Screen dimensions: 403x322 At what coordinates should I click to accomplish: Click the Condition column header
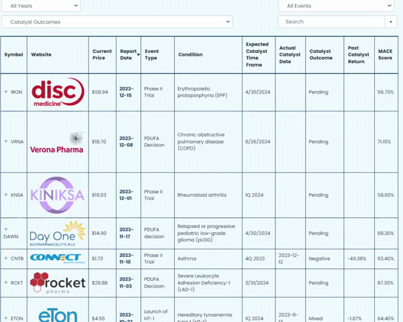click(x=191, y=55)
